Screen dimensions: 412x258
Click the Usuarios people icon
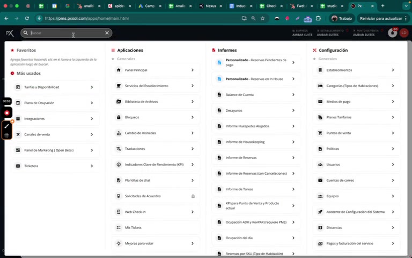click(320, 164)
